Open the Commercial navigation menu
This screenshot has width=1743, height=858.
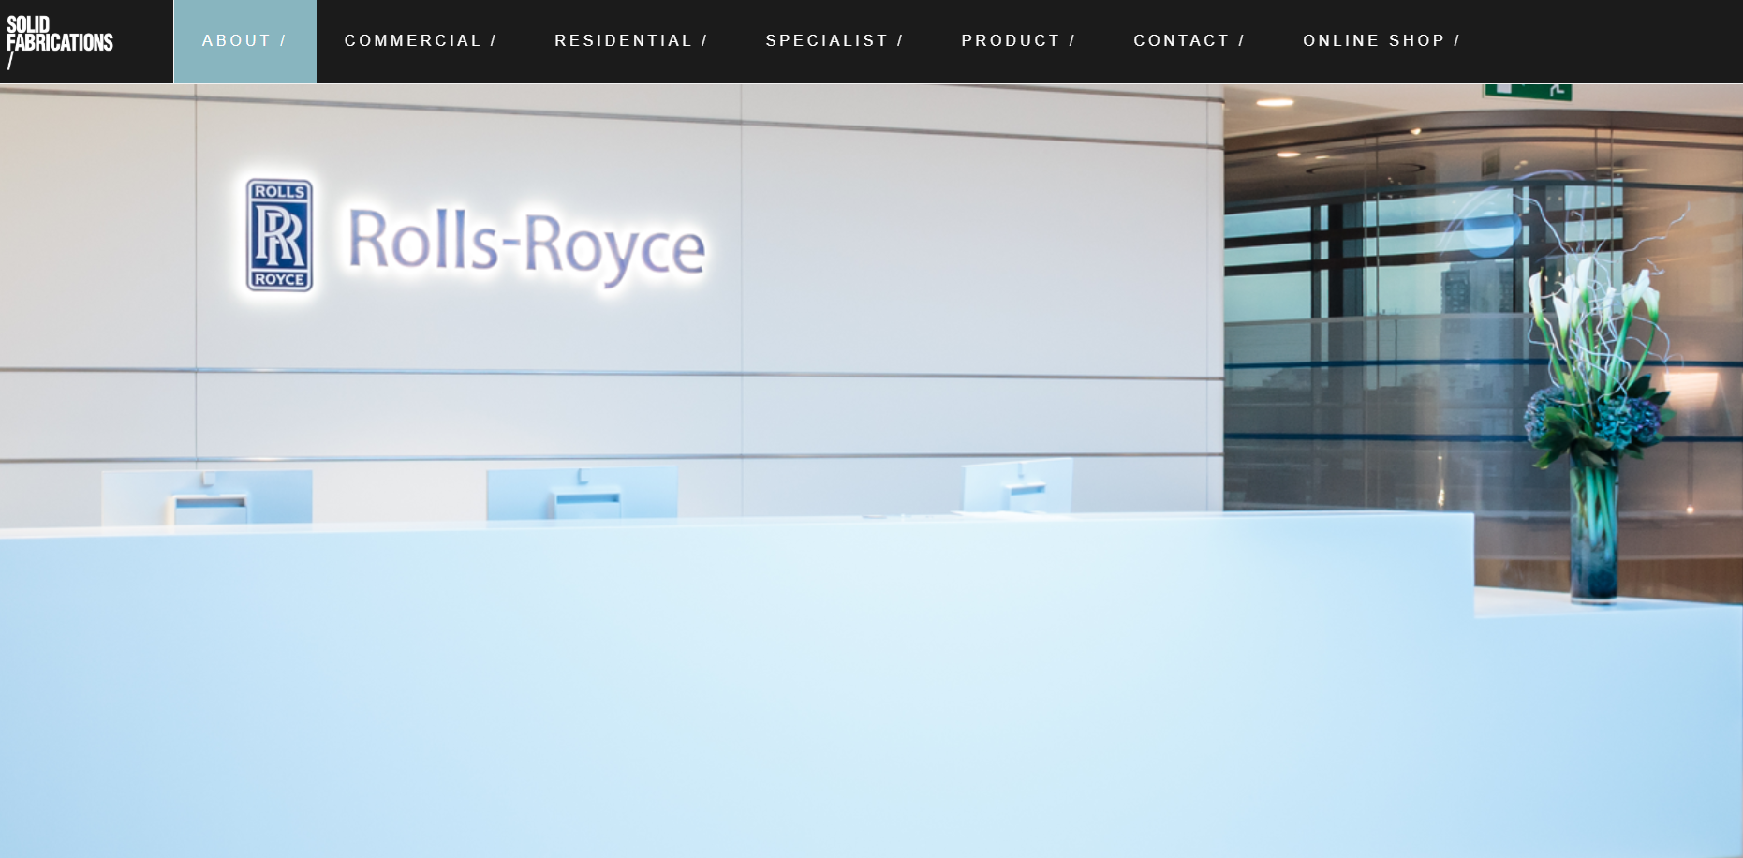(421, 41)
